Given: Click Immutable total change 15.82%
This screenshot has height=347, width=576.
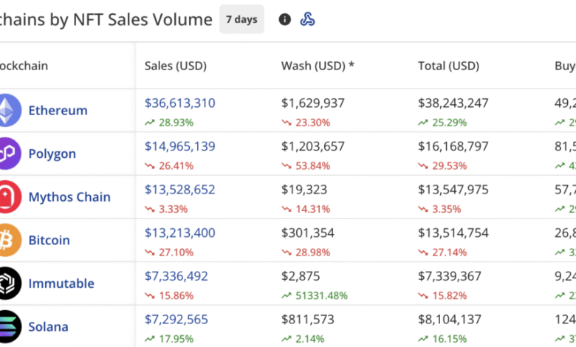Looking at the screenshot, I should coord(442,296).
